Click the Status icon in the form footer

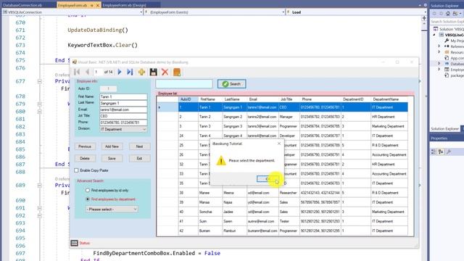click(74, 243)
